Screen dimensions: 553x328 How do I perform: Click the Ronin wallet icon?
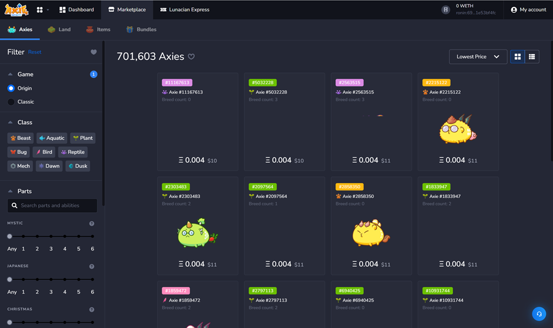click(446, 10)
